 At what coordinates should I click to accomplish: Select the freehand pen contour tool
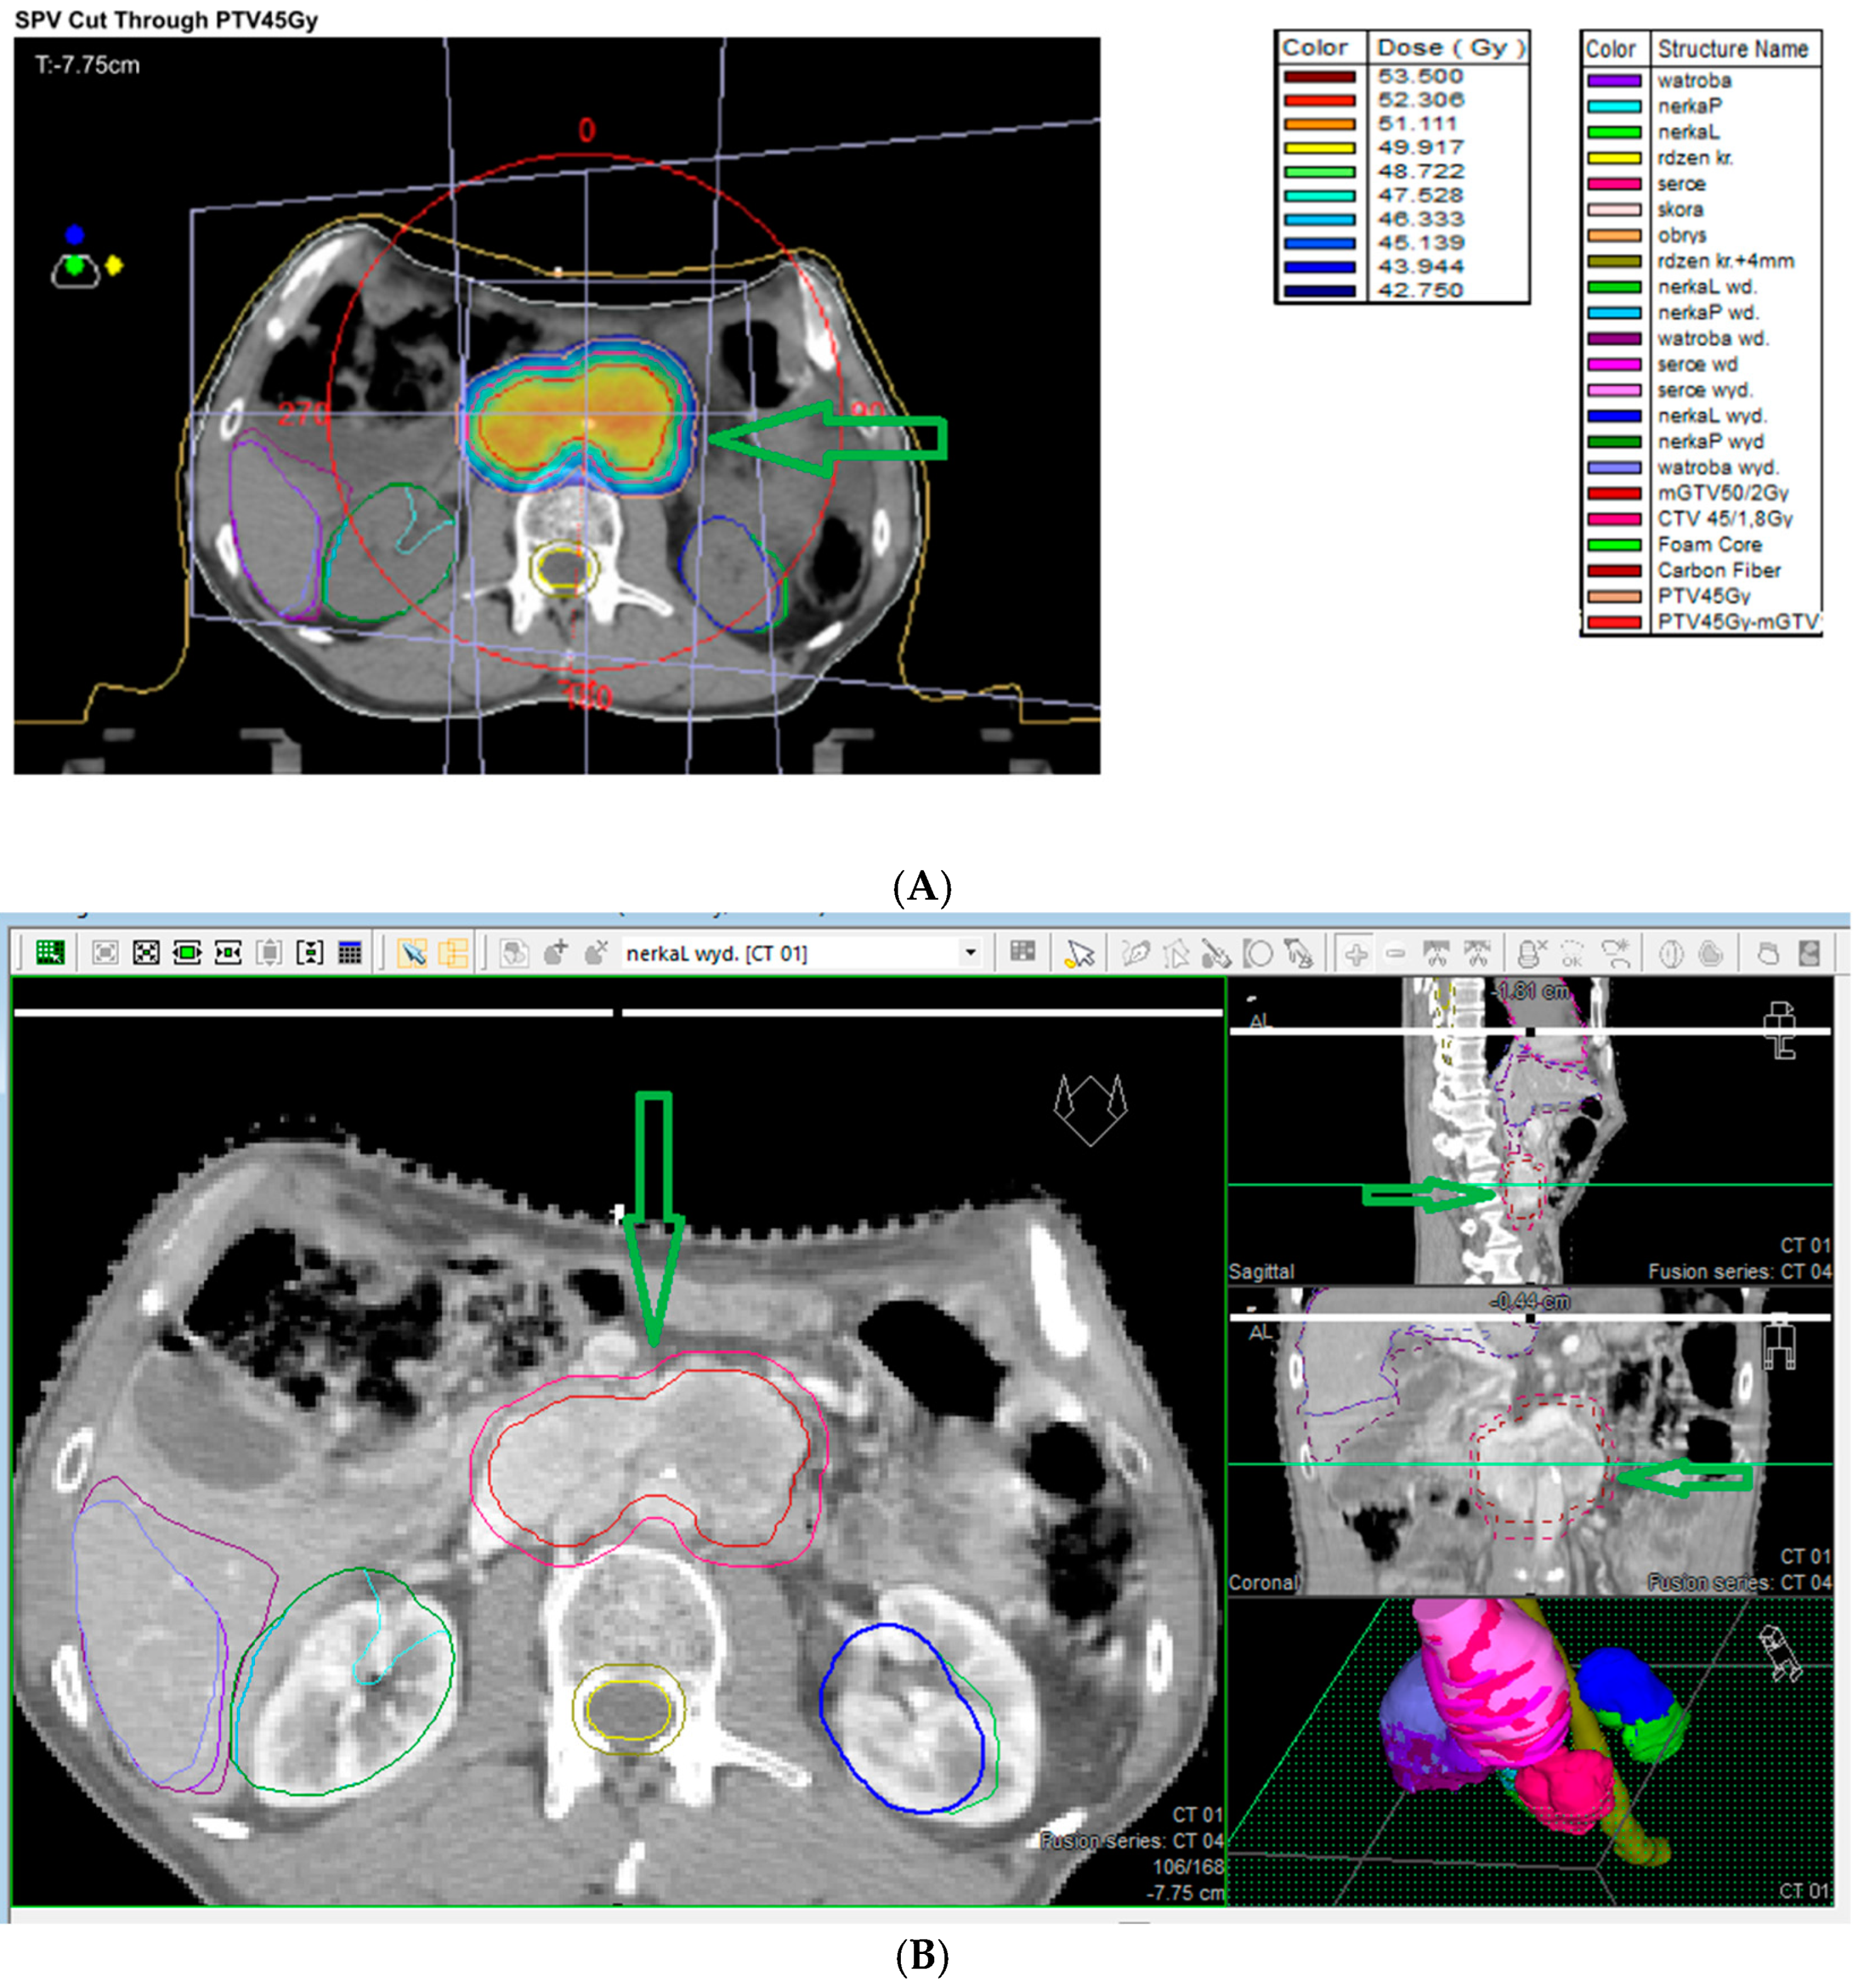pyautogui.click(x=1135, y=953)
